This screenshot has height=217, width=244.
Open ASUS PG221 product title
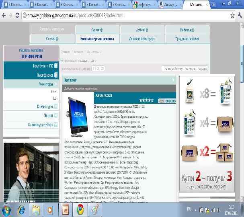[x=104, y=95]
